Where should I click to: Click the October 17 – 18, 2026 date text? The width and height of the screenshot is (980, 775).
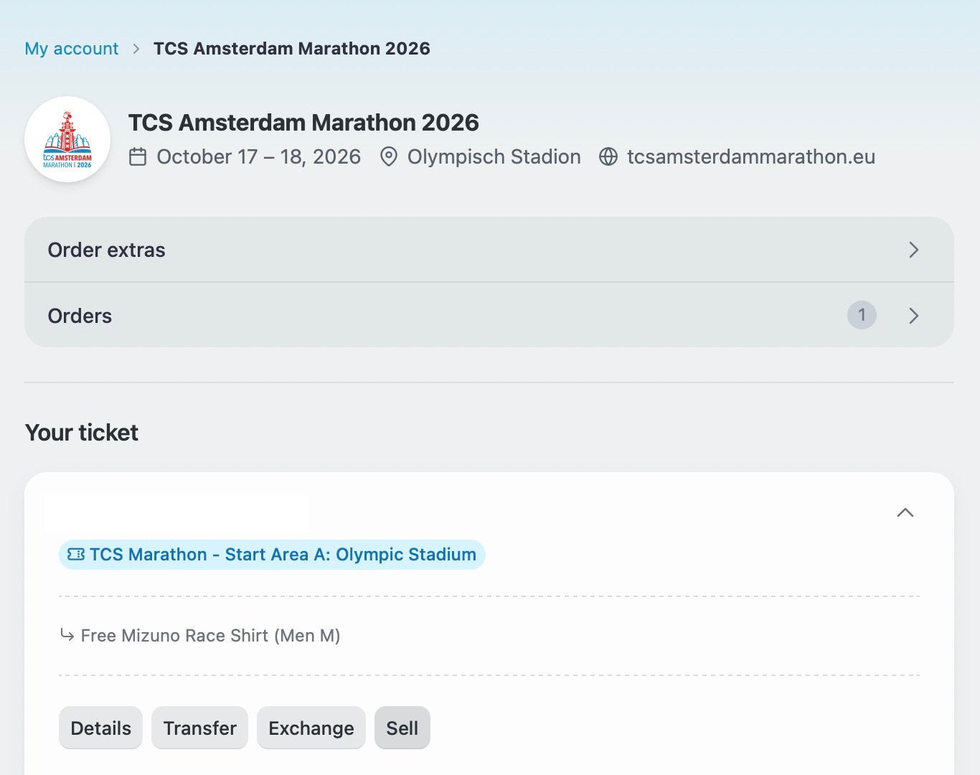[258, 156]
